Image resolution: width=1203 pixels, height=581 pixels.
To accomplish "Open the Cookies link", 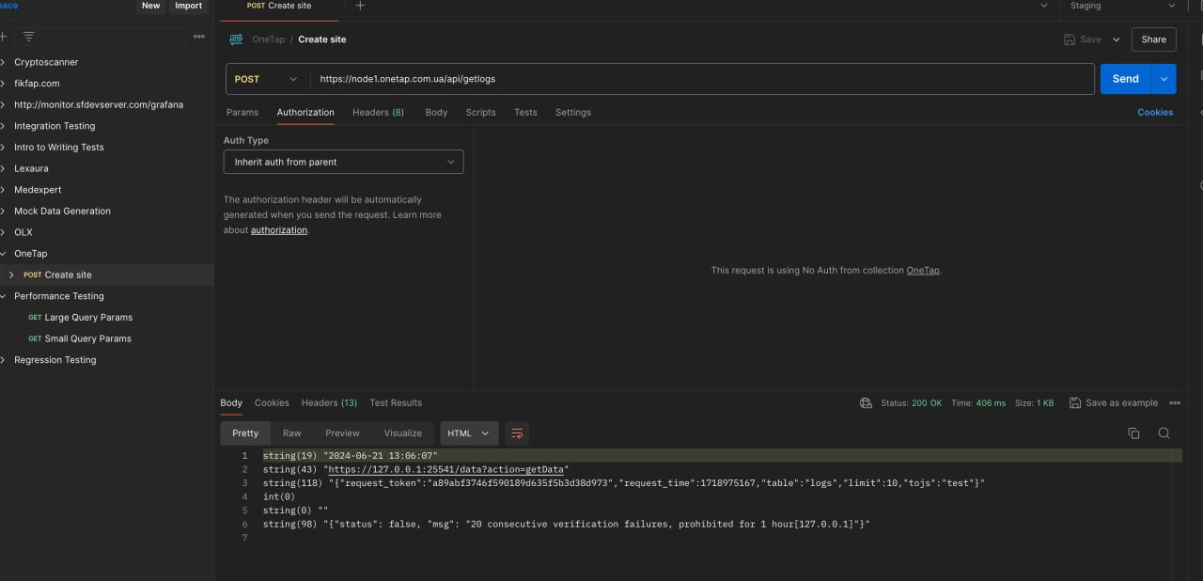I will point(1154,112).
